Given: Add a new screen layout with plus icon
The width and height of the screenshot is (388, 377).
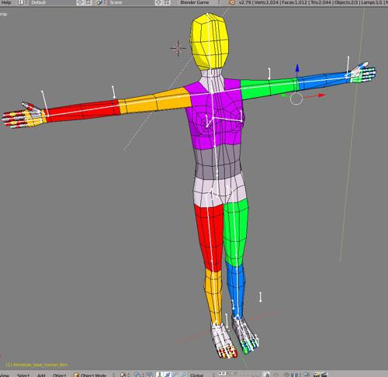Looking at the screenshot, I should coord(81,2).
